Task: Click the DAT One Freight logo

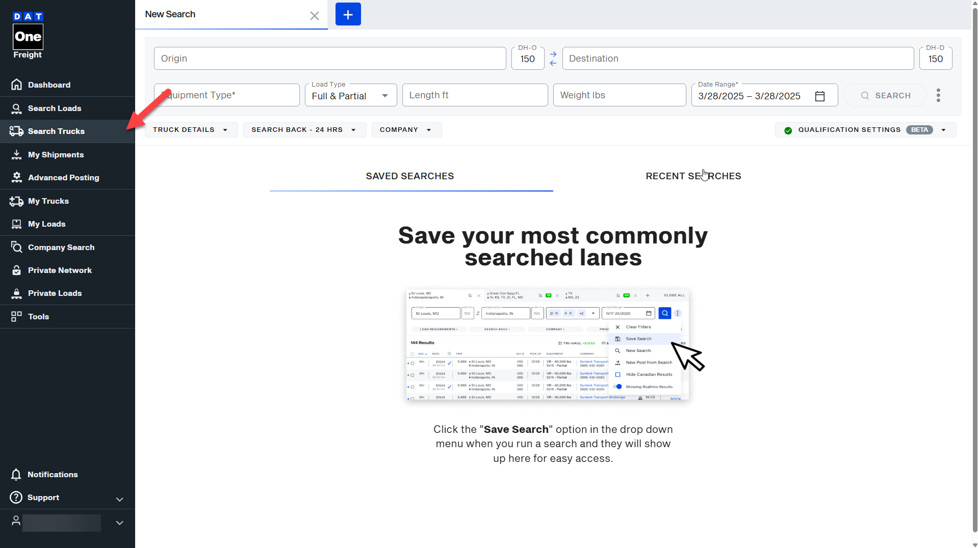Action: 28,36
